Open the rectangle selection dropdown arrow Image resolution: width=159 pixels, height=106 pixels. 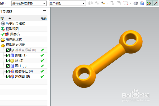point(130,3)
